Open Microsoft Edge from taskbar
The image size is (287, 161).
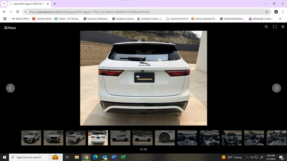click(95, 157)
